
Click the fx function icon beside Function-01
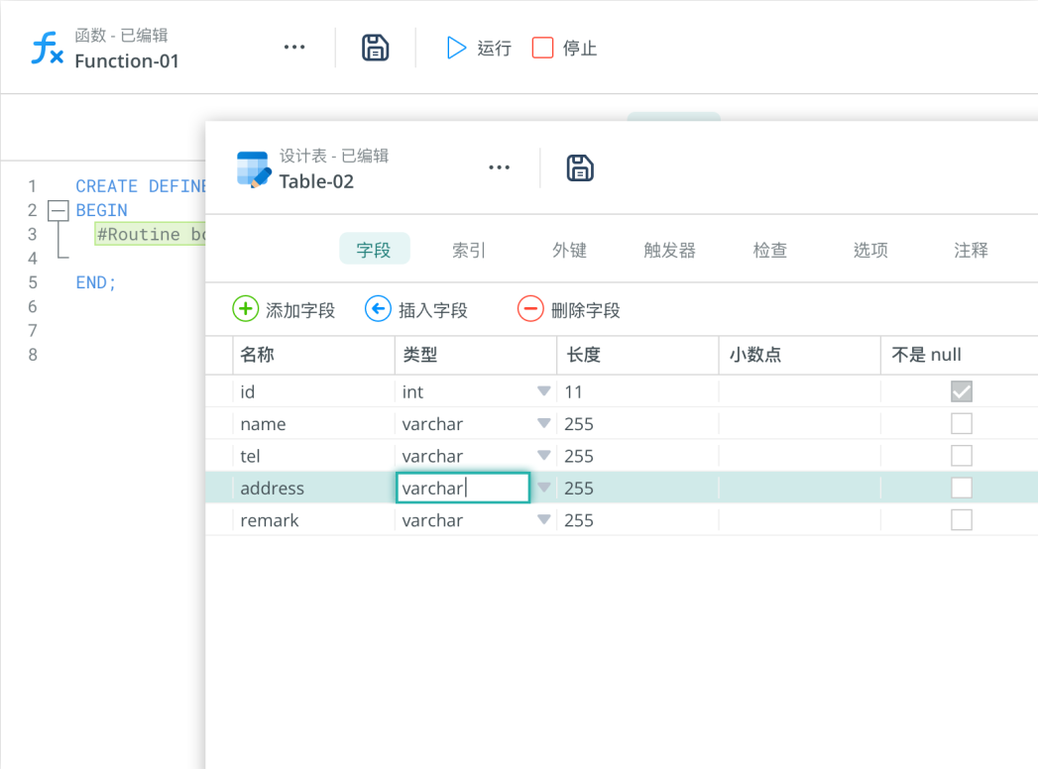coord(46,47)
